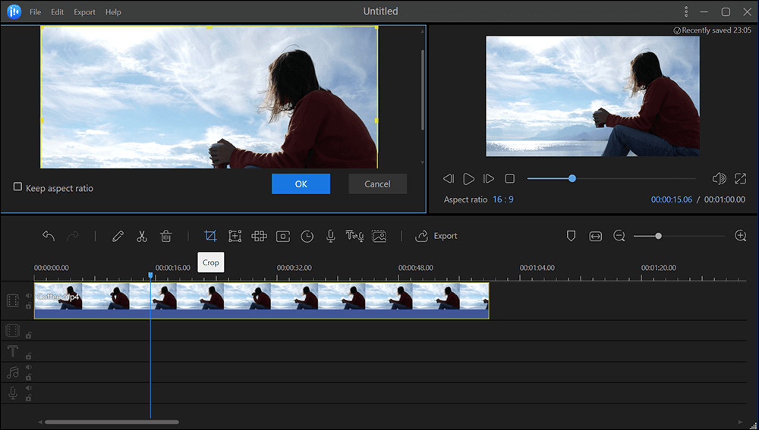The width and height of the screenshot is (759, 430).
Task: Mute the voiceover track
Action: pos(29,388)
